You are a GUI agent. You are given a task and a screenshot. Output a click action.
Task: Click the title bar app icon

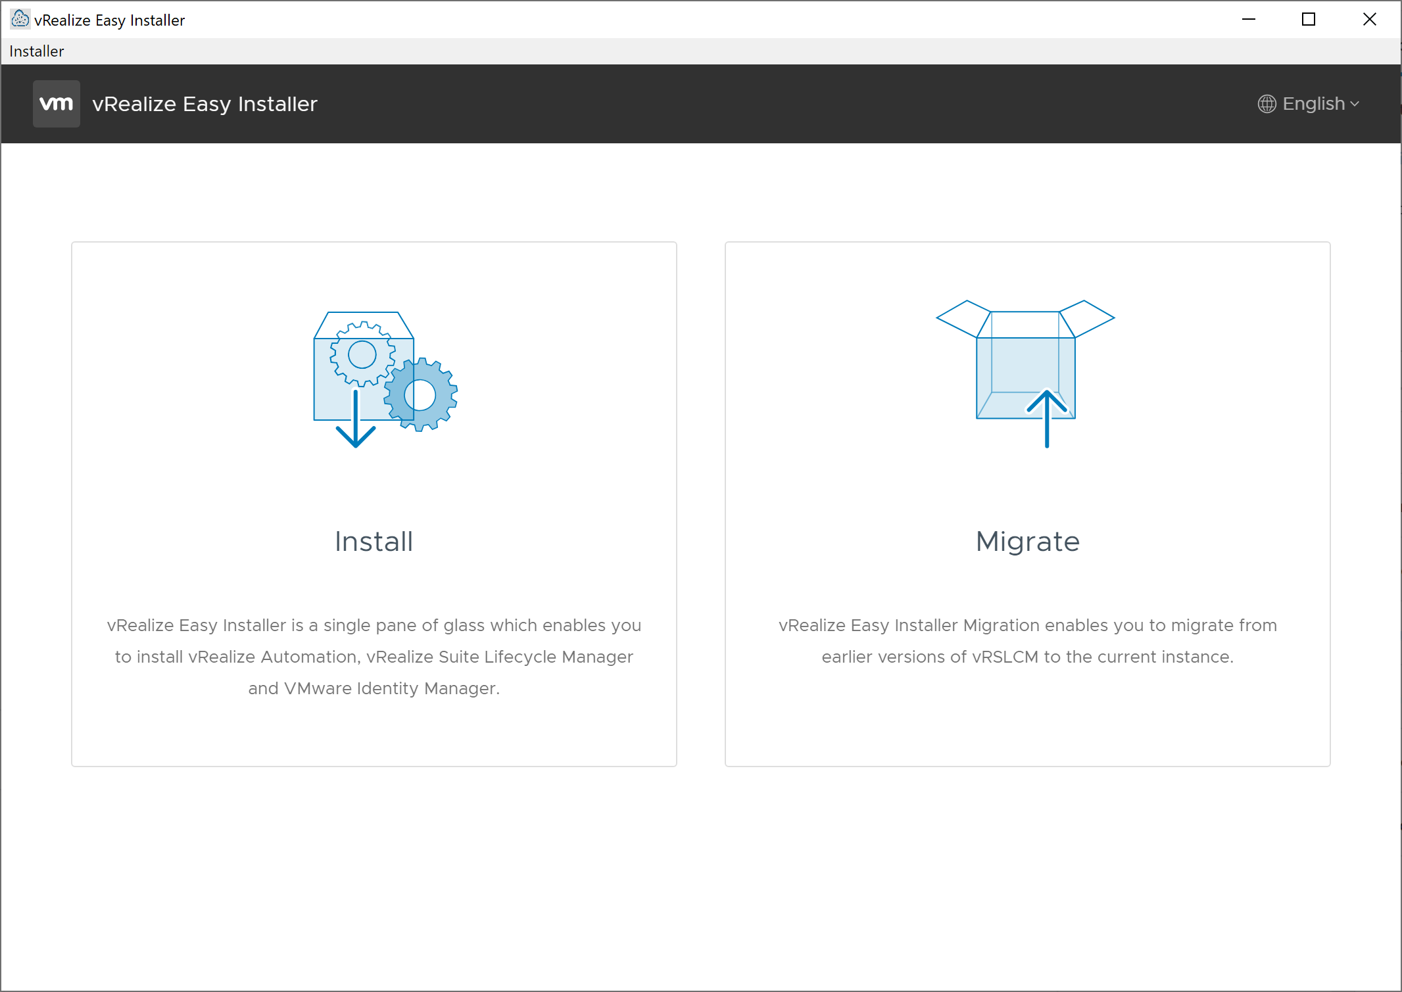[20, 20]
